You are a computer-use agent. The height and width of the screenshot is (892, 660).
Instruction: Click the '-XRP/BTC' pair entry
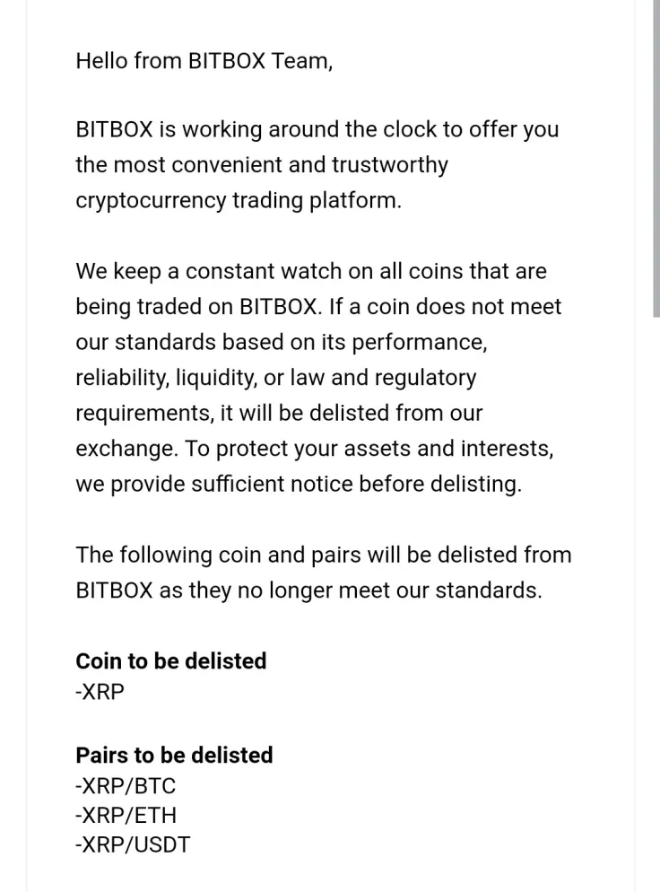126,786
